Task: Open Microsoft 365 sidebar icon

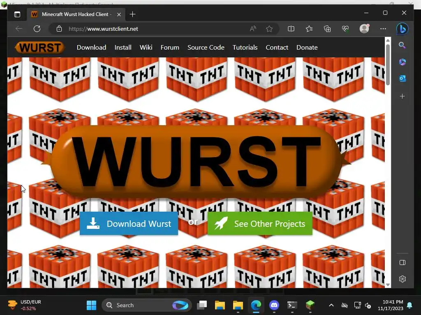Action: pos(402,62)
